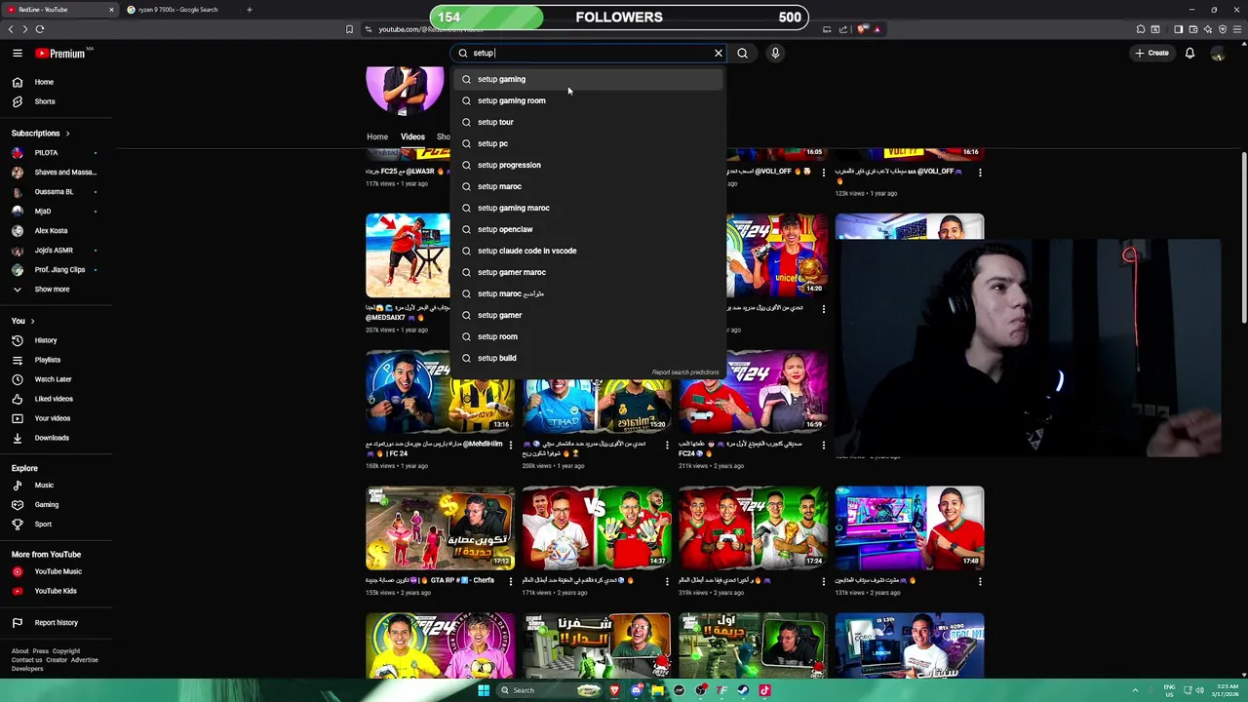Image resolution: width=1248 pixels, height=702 pixels.
Task: Clear the search box with the X
Action: 719,54
